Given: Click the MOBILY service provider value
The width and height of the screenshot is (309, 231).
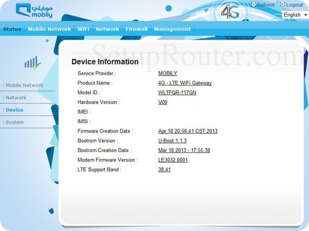Looking at the screenshot, I should click(167, 73).
